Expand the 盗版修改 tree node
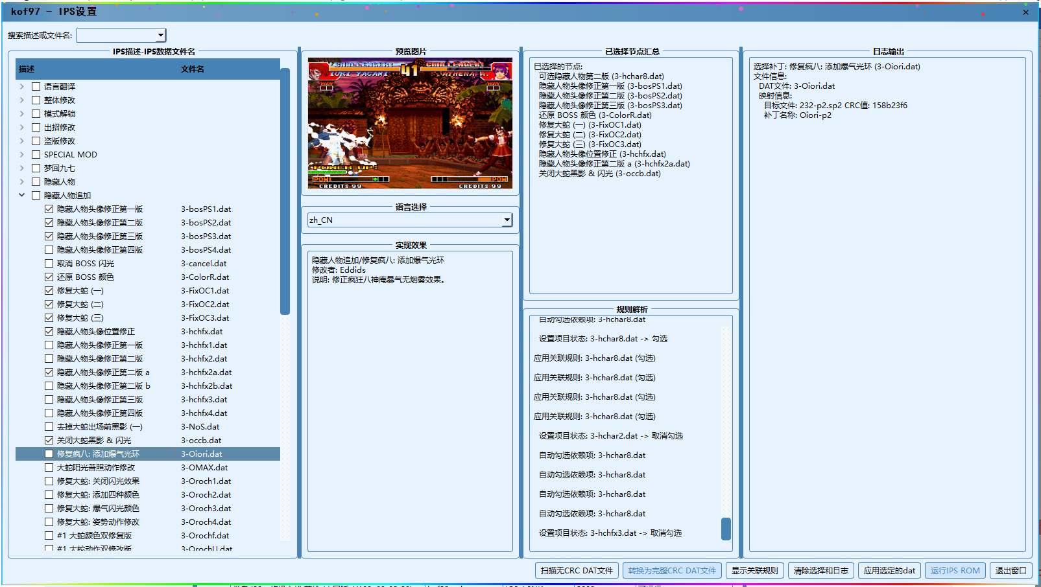Screen dimensions: 1041x587 click(x=21, y=141)
